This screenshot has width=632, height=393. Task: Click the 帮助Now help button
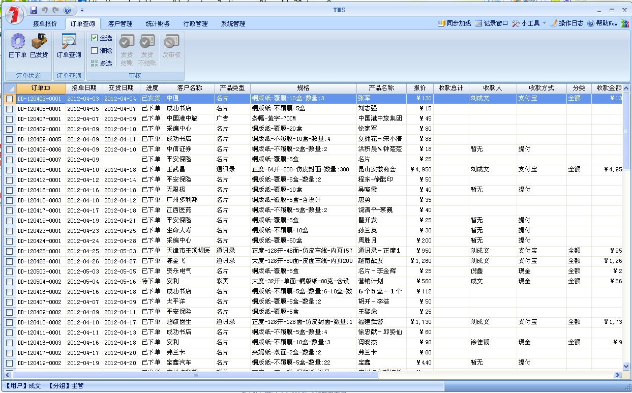pos(603,23)
